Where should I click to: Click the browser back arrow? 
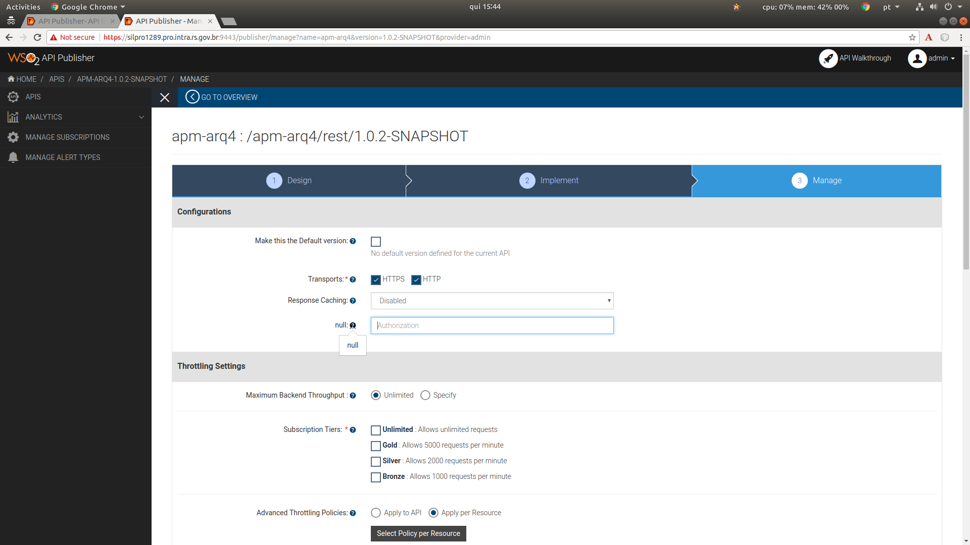tap(9, 37)
